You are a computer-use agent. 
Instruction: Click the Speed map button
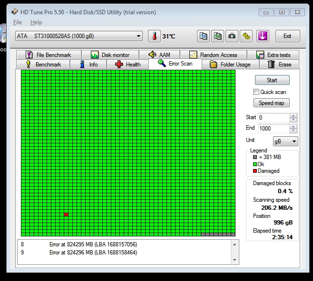(x=272, y=103)
